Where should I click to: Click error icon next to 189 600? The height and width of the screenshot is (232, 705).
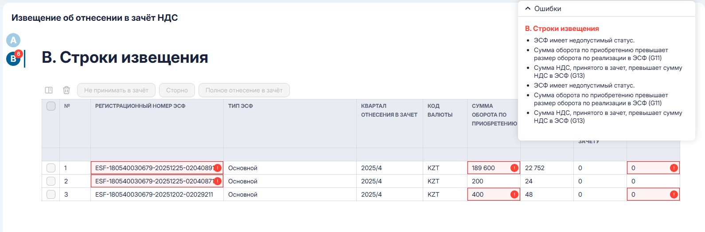coord(514,168)
